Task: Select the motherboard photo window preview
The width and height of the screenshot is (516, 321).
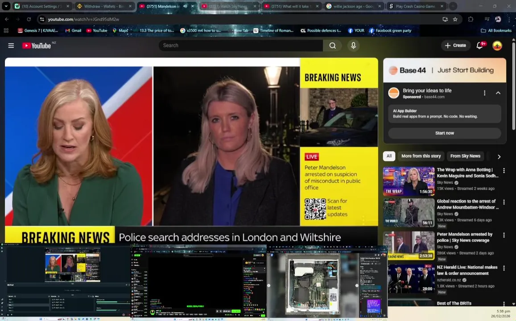Action: pyautogui.click(x=327, y=282)
